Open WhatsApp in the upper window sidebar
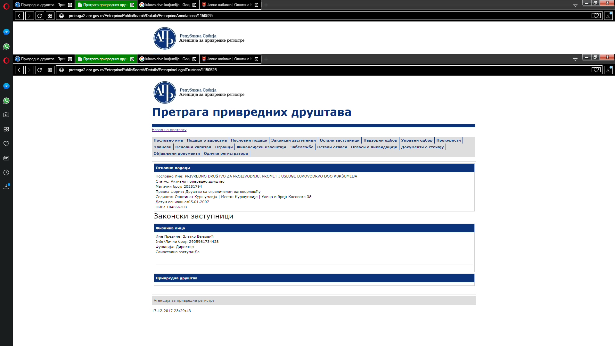 point(6,46)
